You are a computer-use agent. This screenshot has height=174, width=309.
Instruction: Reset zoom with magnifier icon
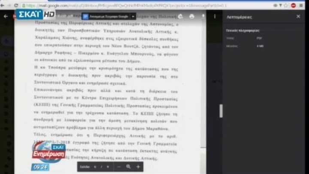pos(128,167)
